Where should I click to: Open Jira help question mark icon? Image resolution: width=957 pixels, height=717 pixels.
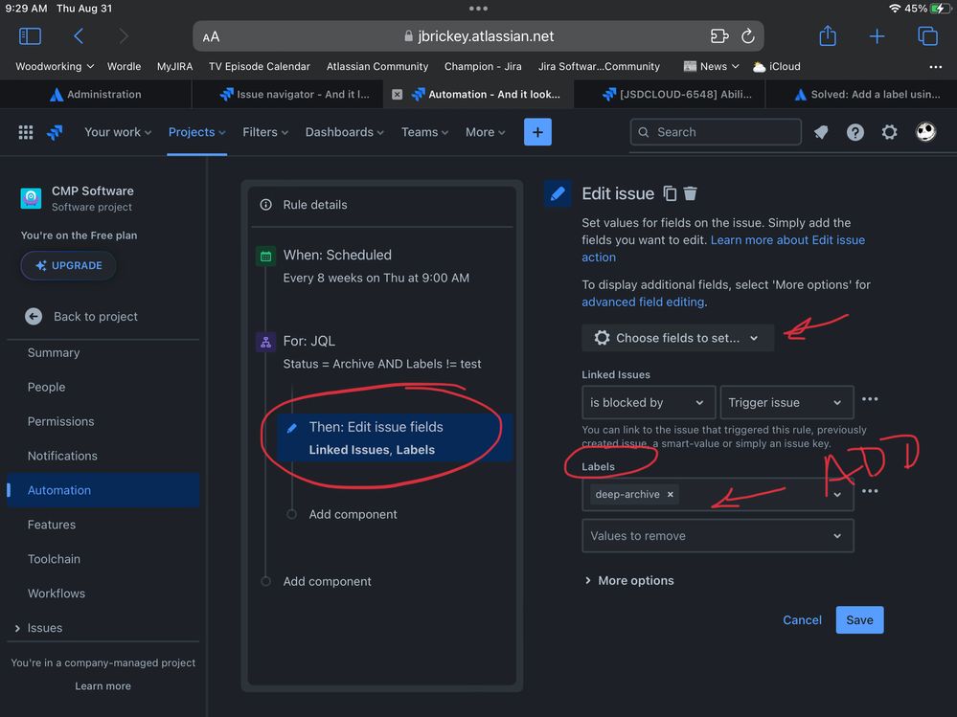pyautogui.click(x=855, y=132)
